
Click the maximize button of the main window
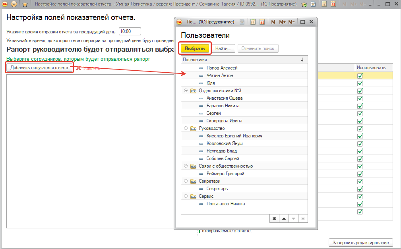pyautogui.click(x=388, y=4)
